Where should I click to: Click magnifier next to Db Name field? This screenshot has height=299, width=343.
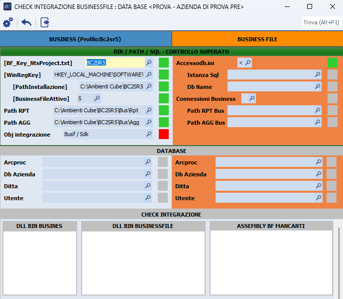click(318, 86)
